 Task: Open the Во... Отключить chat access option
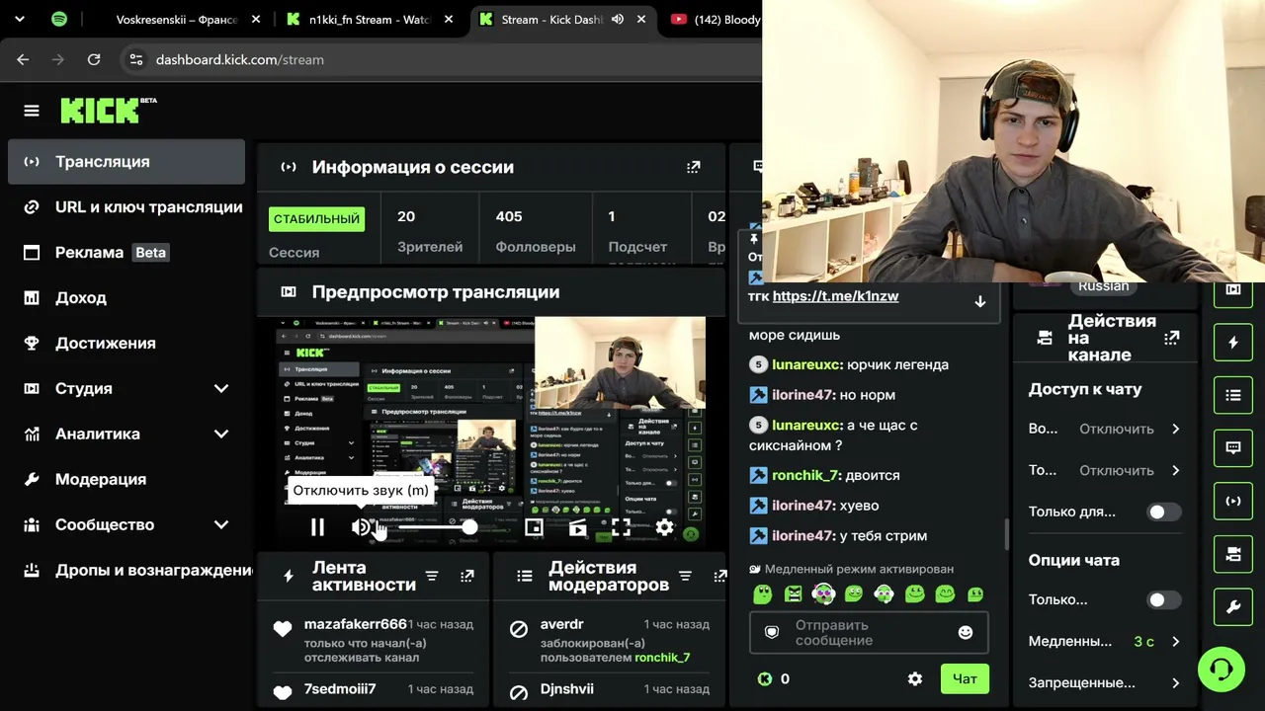pos(1105,429)
